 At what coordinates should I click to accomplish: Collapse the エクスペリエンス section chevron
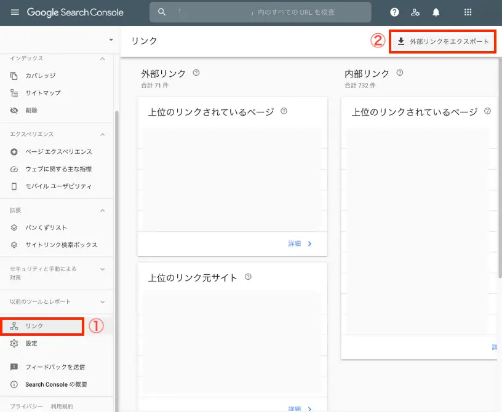pos(102,134)
